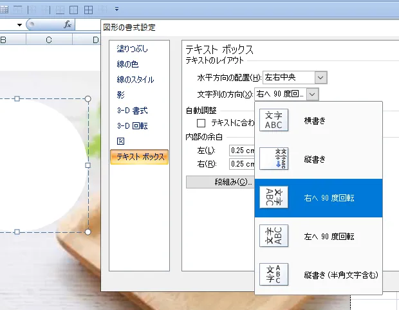Go to the 3-D 回転 category
The width and height of the screenshot is (399, 310).
tap(132, 125)
